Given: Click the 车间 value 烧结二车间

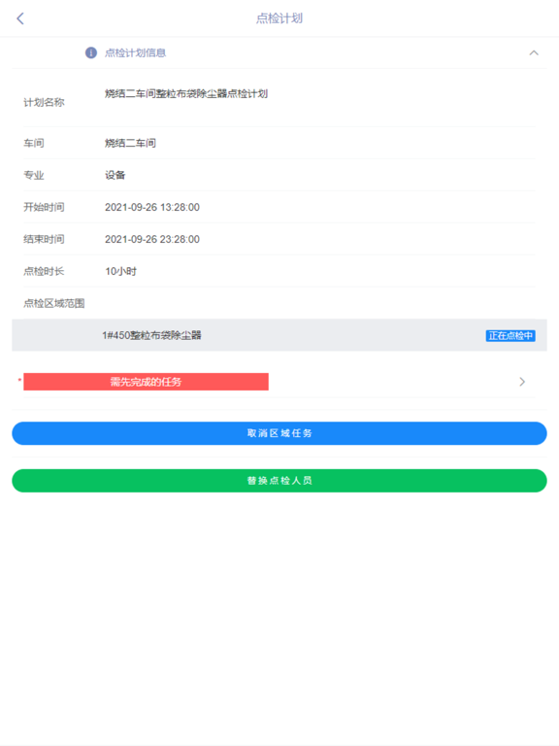Looking at the screenshot, I should tap(130, 143).
